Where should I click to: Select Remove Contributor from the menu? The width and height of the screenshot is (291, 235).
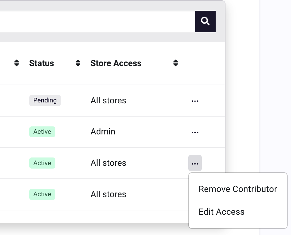[x=238, y=189]
